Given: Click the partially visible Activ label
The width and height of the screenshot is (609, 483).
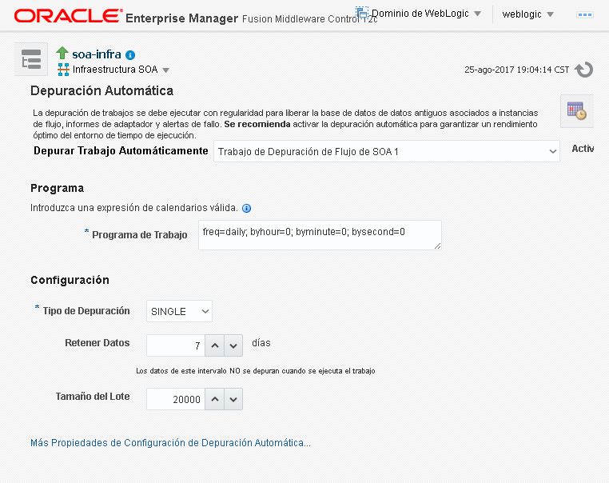Looking at the screenshot, I should 583,149.
